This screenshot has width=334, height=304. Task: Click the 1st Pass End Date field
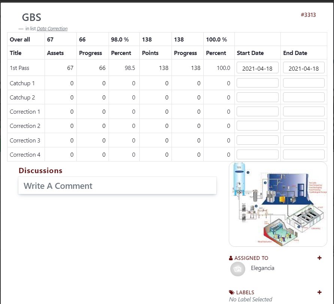tap(304, 68)
